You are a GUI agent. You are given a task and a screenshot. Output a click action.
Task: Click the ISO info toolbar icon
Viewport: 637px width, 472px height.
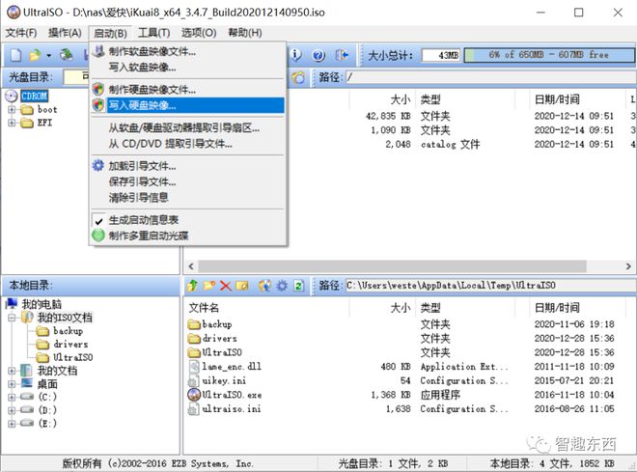(x=296, y=54)
